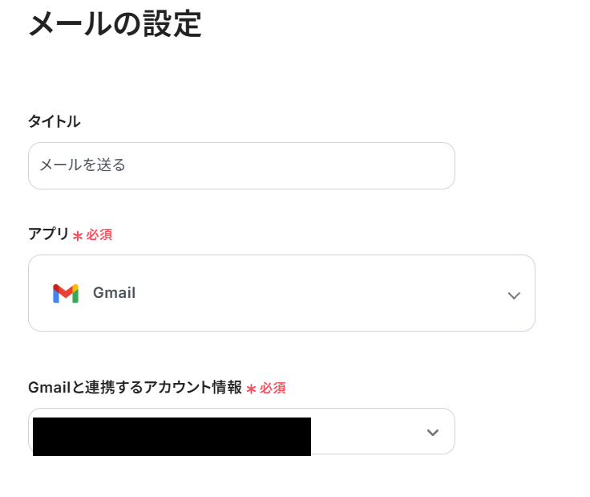590x497 pixels.
Task: Click 必須 marker next to アプリ
Action: click(x=99, y=235)
